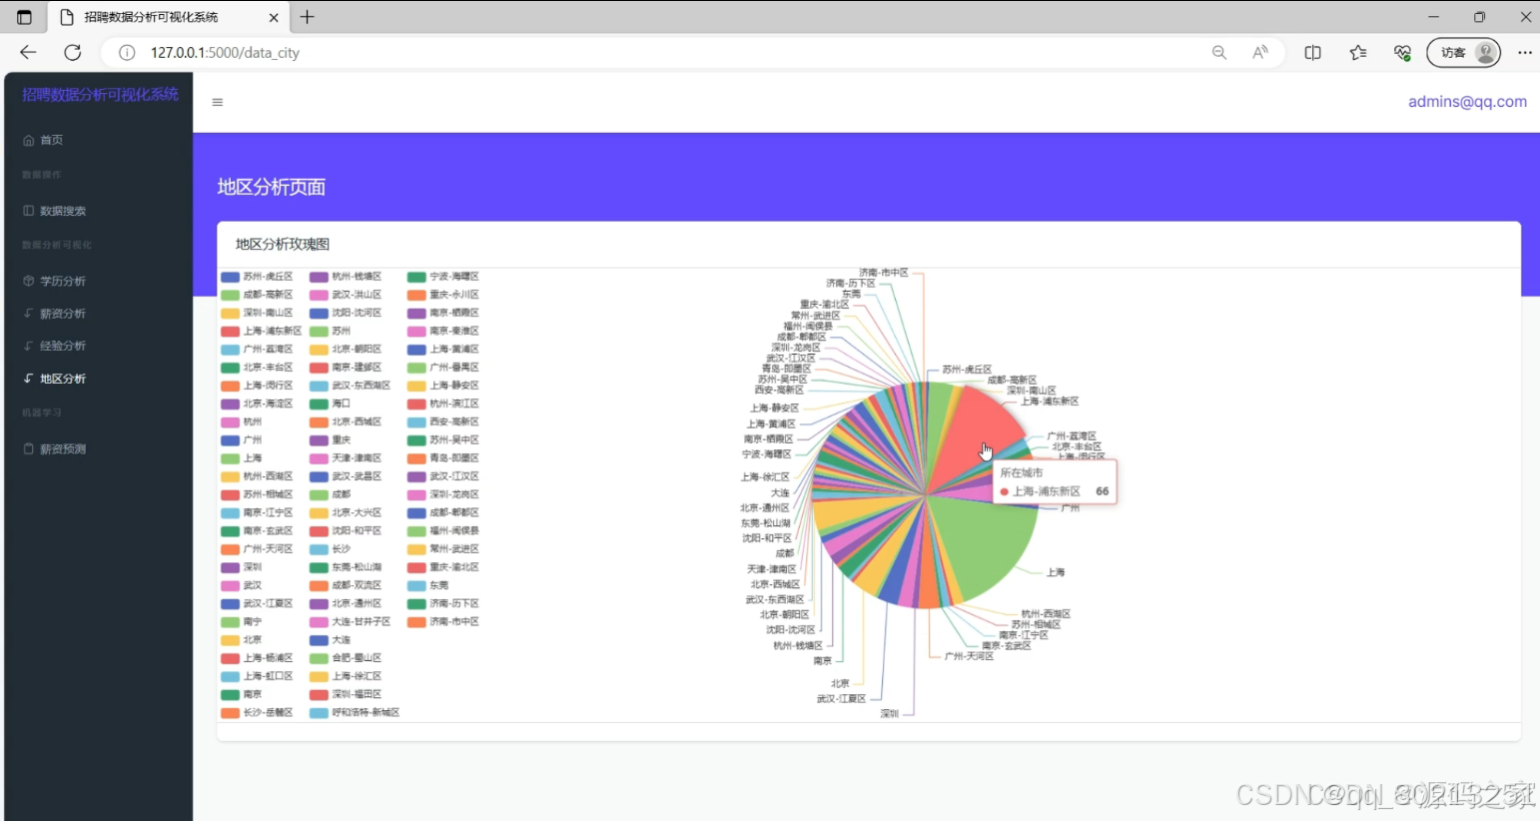Open the favorites menu star icon
The height and width of the screenshot is (821, 1540).
pos(1357,52)
